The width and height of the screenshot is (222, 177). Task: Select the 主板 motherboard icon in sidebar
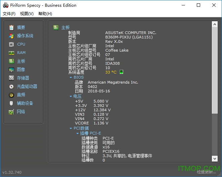point(11,61)
